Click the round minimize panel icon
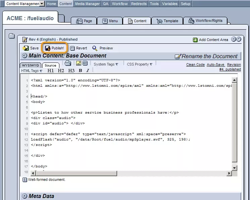This screenshot has width=250, height=200. [x=234, y=39]
